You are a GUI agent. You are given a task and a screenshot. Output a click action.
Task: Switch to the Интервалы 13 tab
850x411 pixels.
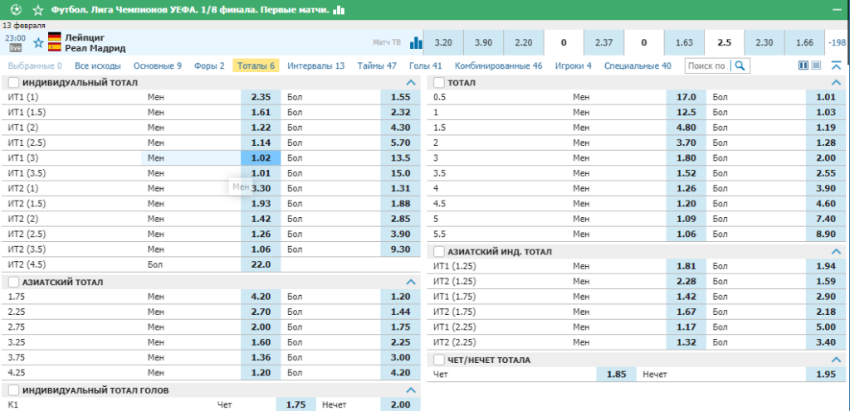point(316,66)
